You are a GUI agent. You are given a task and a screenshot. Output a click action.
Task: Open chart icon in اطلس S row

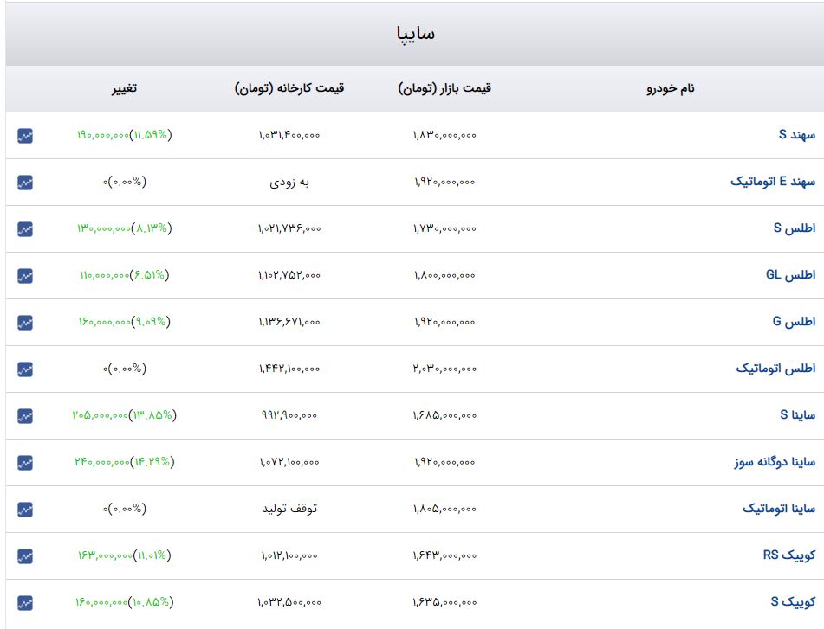(x=25, y=229)
